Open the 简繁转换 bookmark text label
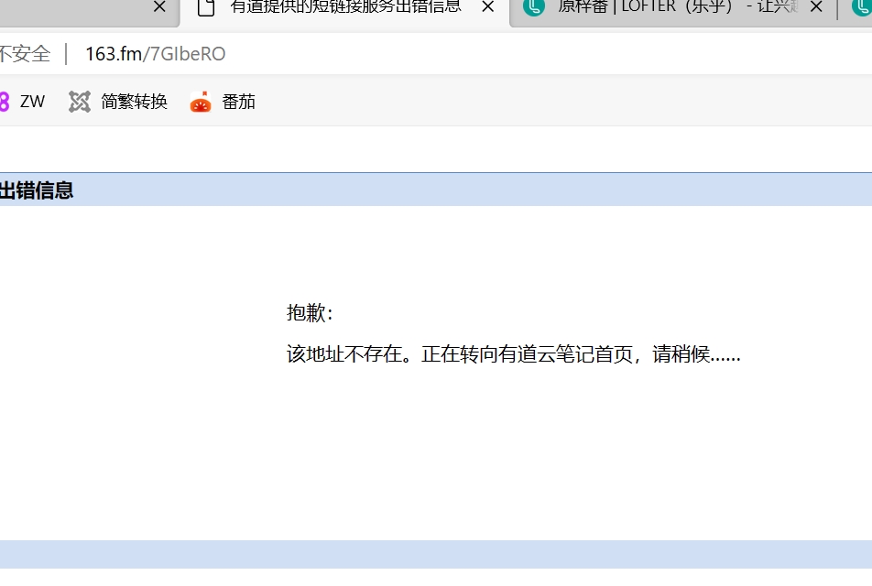This screenshot has width=872, height=586. pyautogui.click(x=134, y=102)
